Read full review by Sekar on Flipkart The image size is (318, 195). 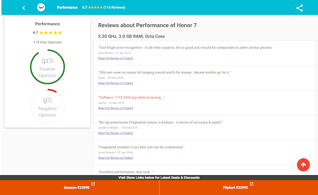click(116, 83)
